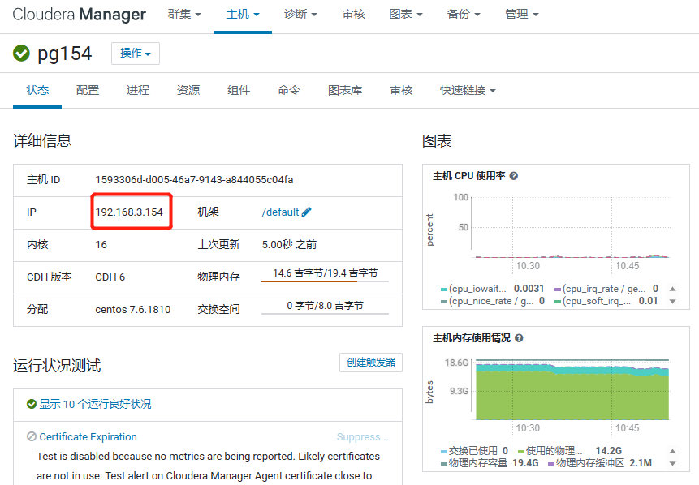Toggle cpu_soft_irq legend color swatch
The width and height of the screenshot is (699, 485).
[558, 302]
